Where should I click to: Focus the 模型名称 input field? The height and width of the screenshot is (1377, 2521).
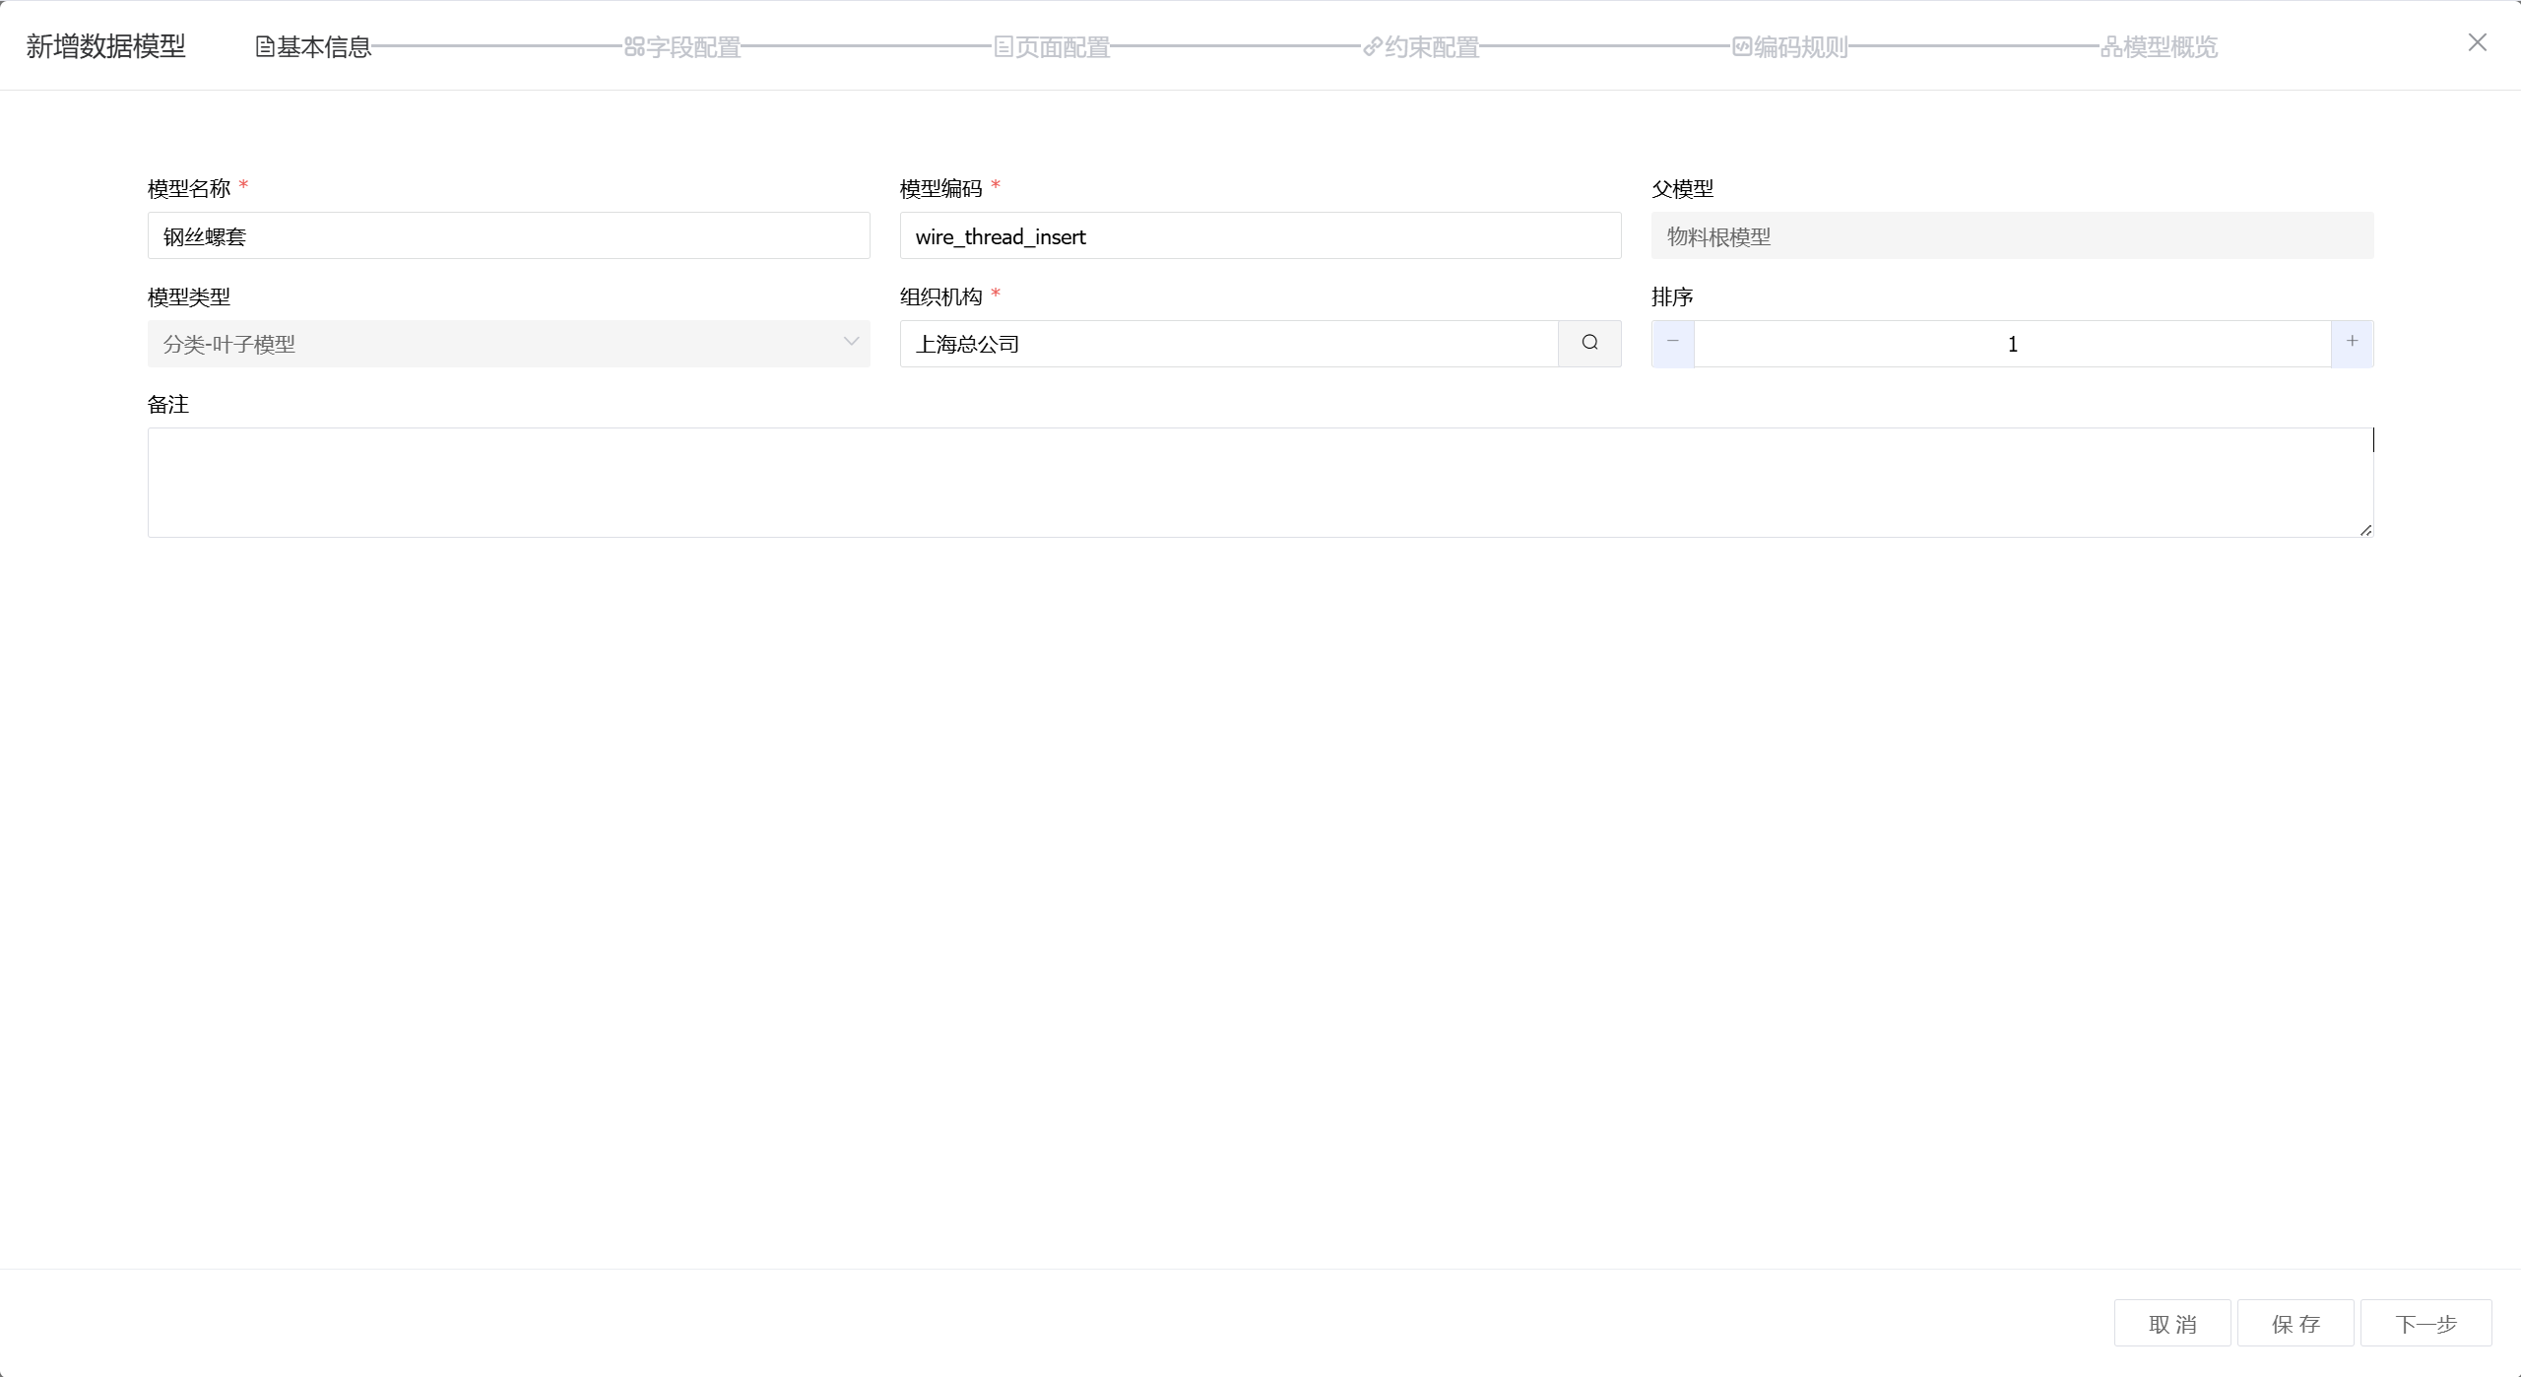[508, 236]
